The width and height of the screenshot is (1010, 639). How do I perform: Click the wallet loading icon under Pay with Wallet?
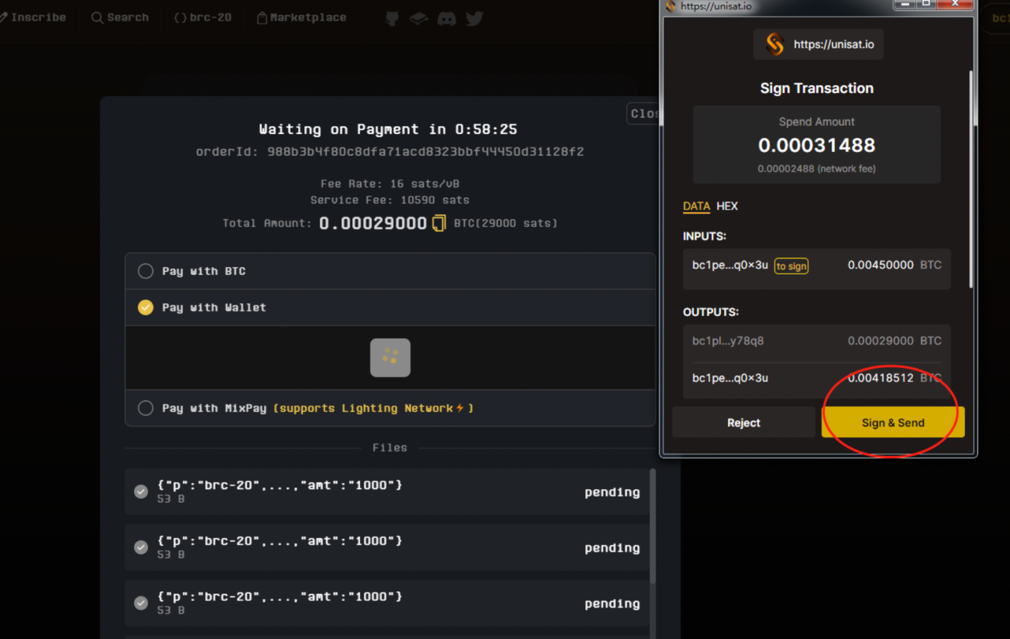click(390, 357)
